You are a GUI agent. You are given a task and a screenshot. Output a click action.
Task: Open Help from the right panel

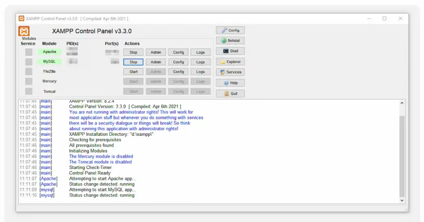[230, 83]
